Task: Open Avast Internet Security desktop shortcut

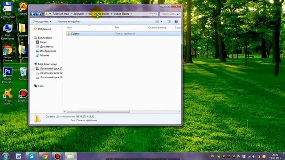Action: tap(8, 97)
